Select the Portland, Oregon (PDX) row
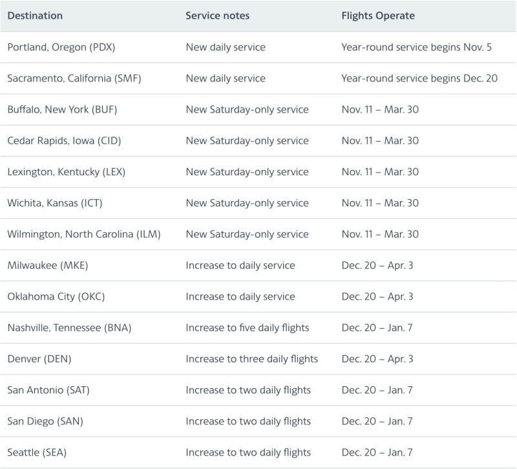517x469 pixels. pyautogui.click(x=258, y=47)
